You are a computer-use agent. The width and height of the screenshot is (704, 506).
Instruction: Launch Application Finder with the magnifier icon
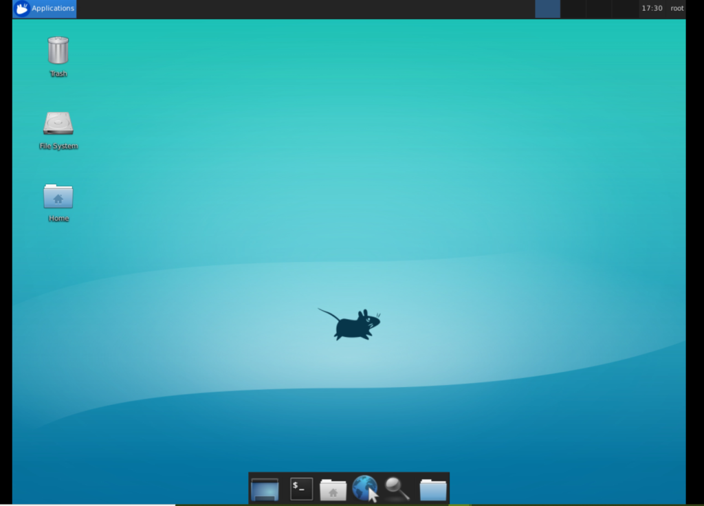397,488
